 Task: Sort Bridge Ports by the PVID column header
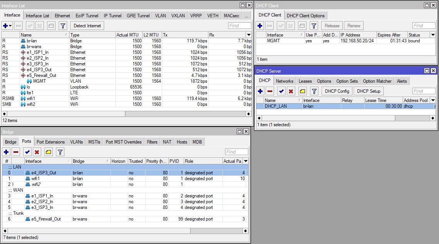pyautogui.click(x=176, y=161)
